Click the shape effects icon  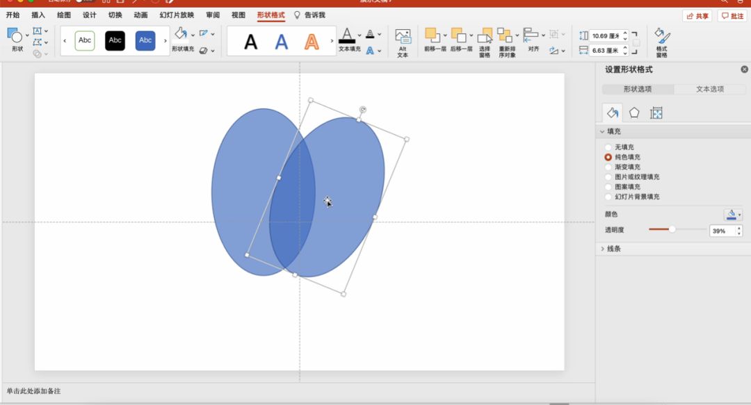coord(204,50)
